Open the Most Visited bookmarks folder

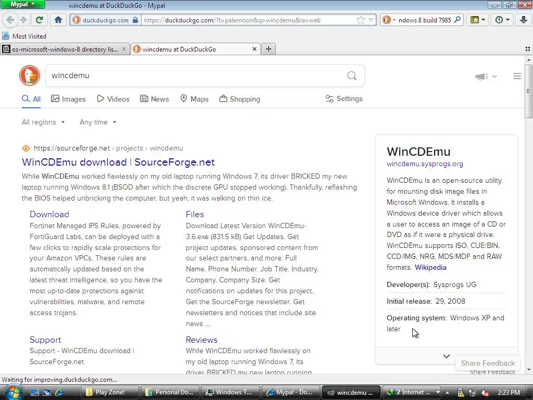coord(24,36)
